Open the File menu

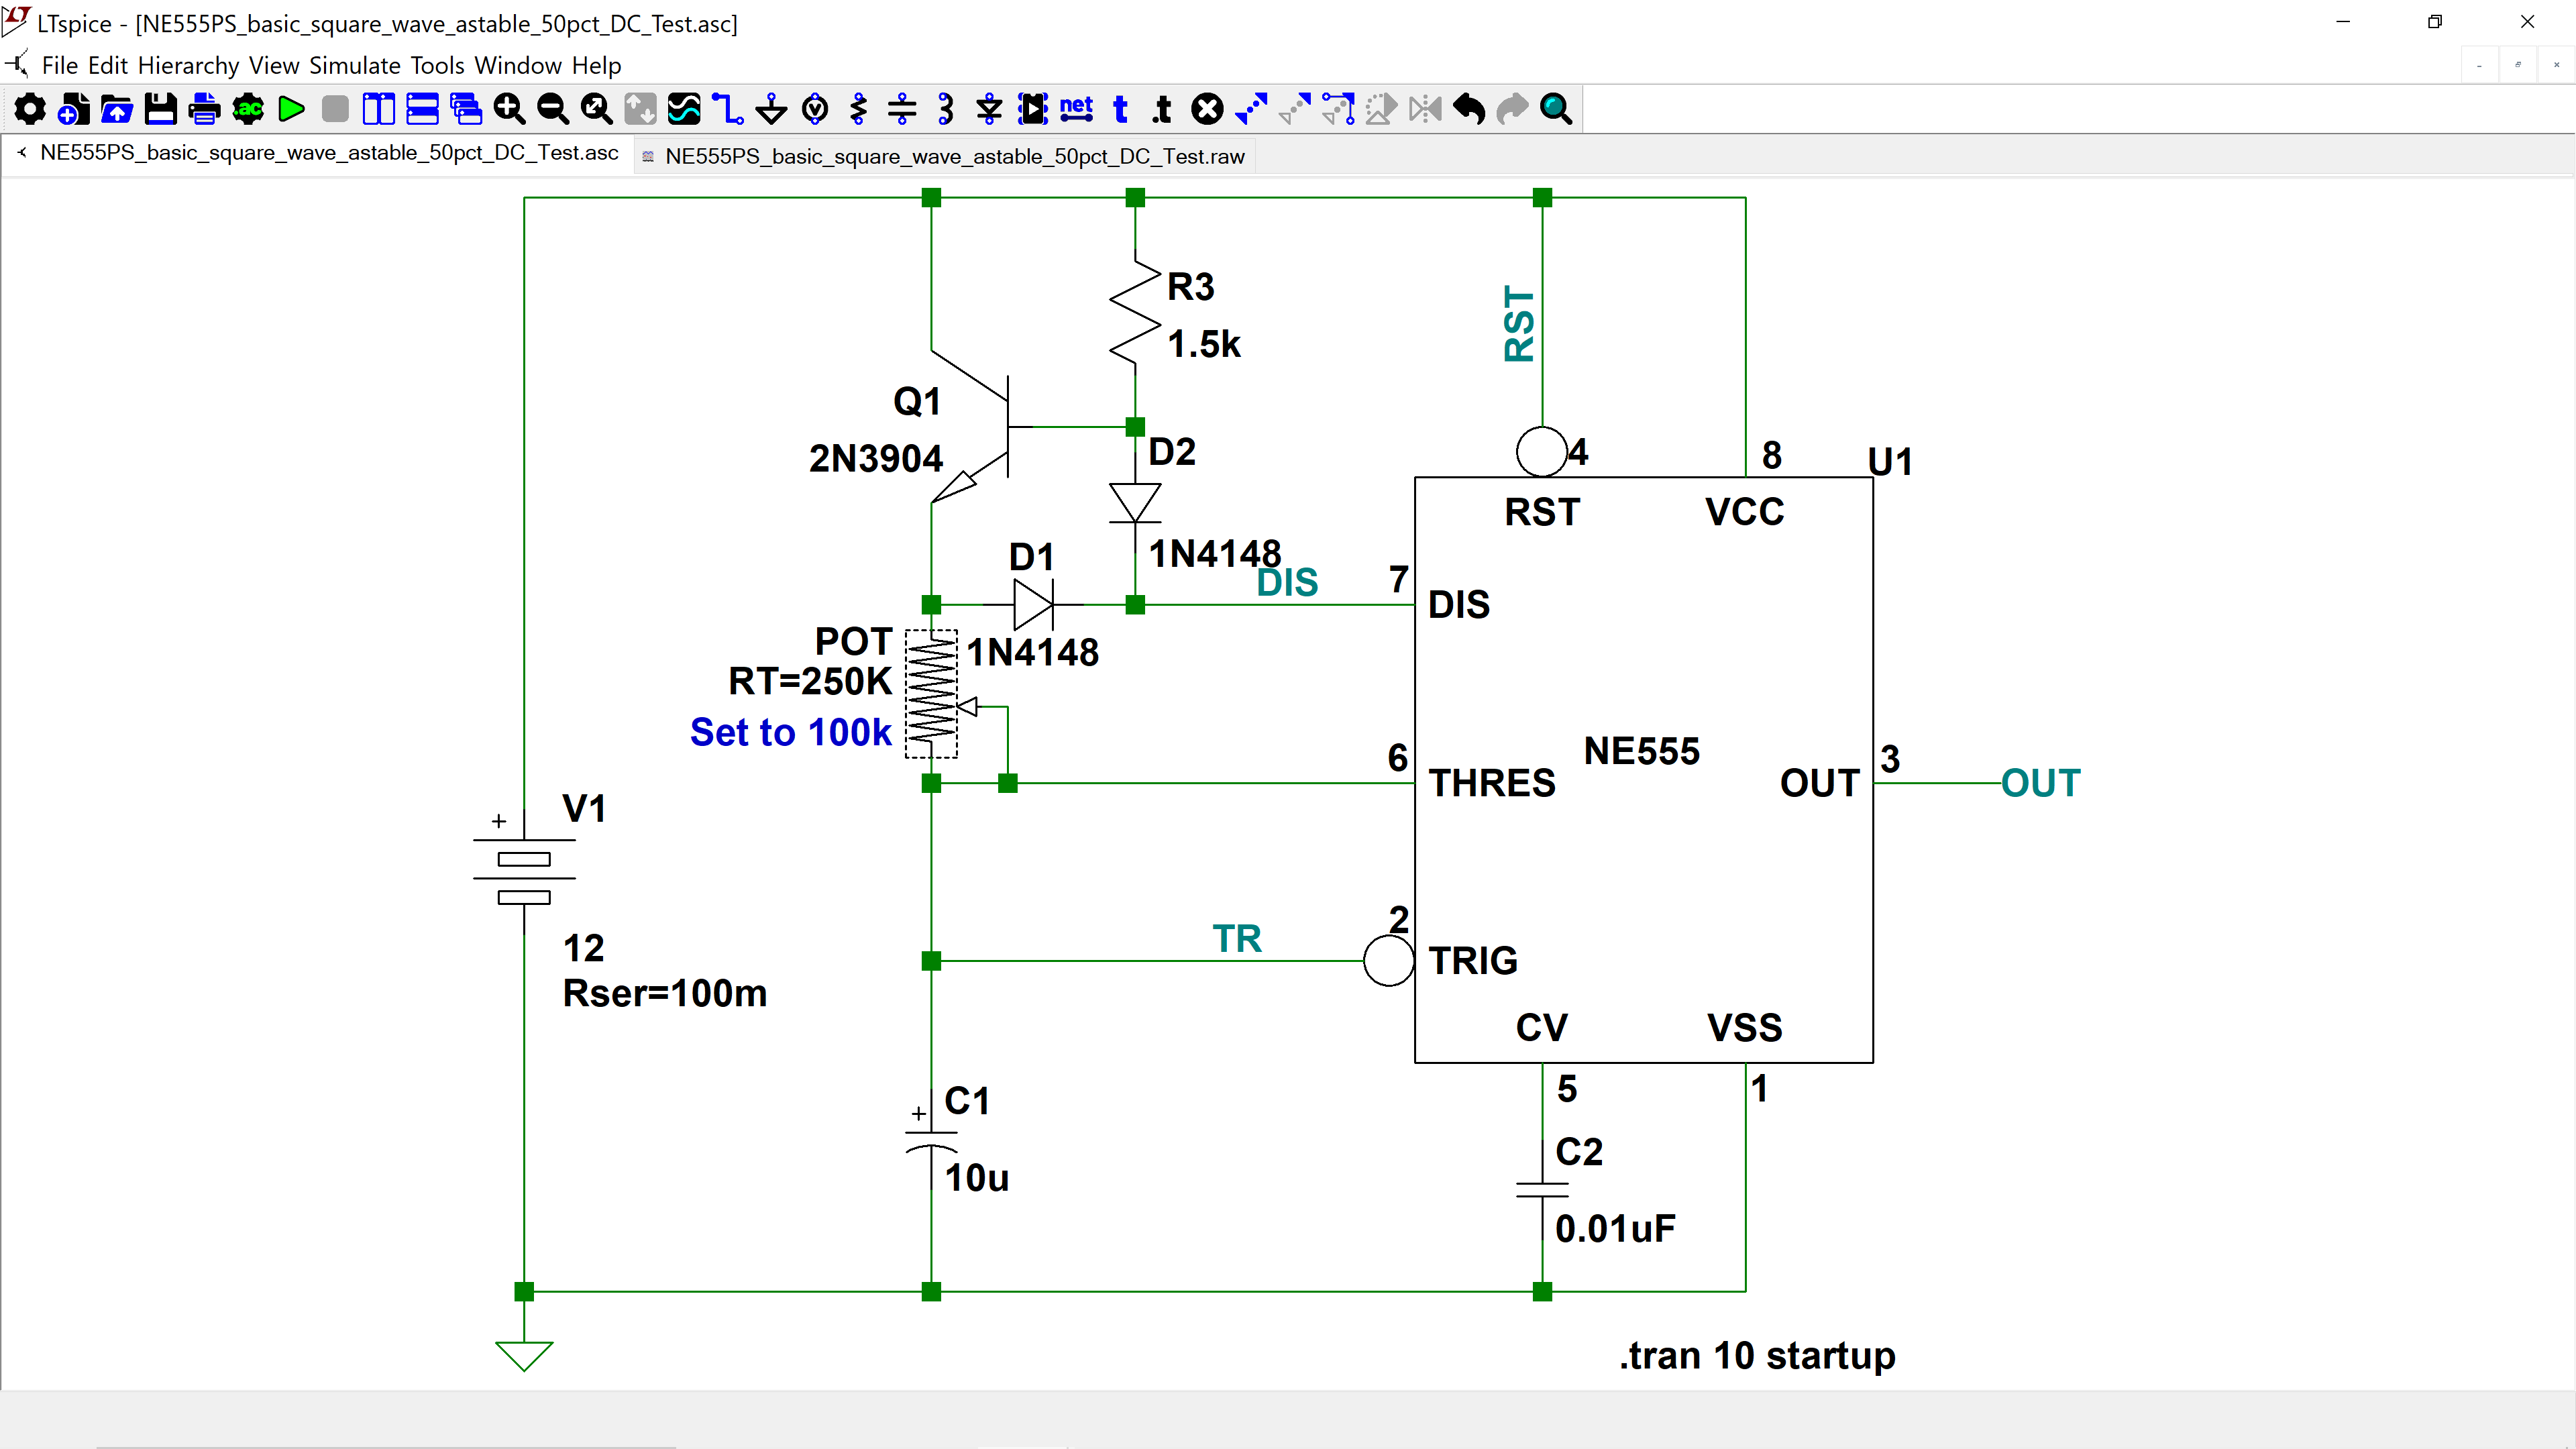[x=60, y=66]
